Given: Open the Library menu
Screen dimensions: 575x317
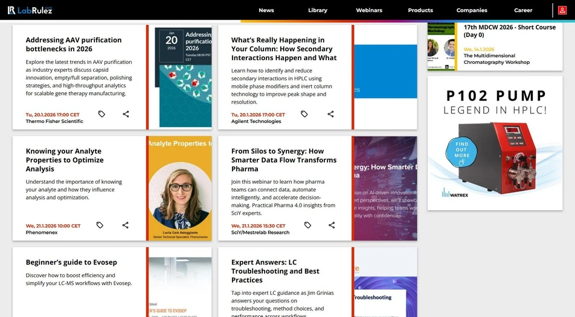Looking at the screenshot, I should pyautogui.click(x=318, y=10).
